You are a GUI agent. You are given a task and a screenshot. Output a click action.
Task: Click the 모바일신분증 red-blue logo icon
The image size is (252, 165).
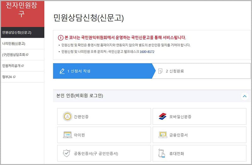163,117
